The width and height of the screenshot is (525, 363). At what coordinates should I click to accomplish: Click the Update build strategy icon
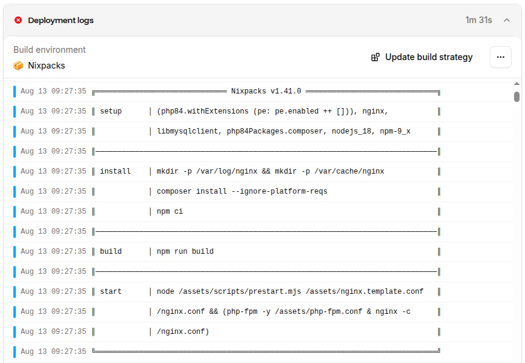(x=376, y=57)
